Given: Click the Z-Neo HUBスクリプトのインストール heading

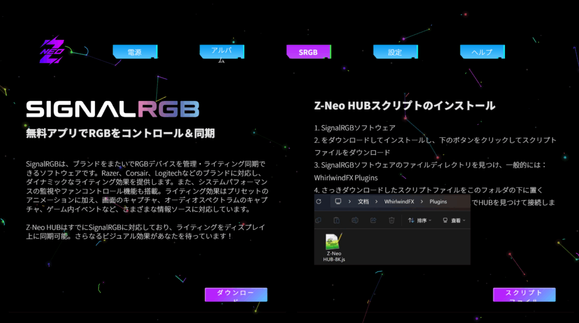Looking at the screenshot, I should tap(405, 106).
